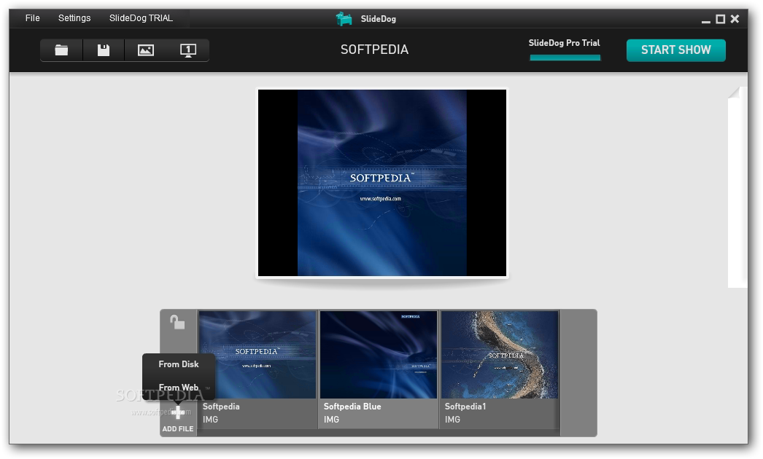Viewport: 763px width, 459px height.
Task: Click the save floppy disk icon
Action: 103,50
